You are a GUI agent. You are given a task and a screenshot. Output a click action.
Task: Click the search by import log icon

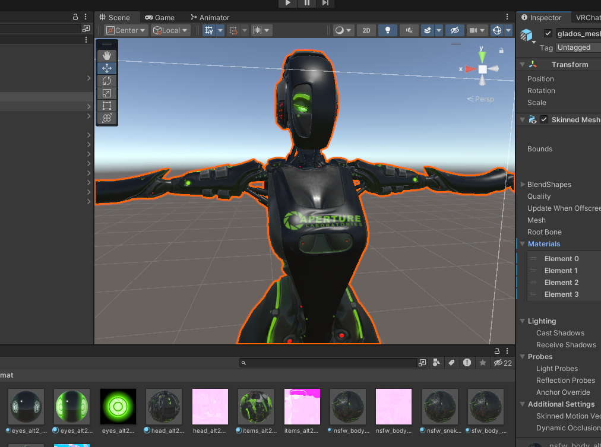coord(467,363)
